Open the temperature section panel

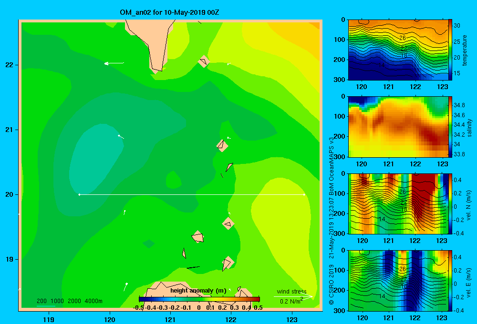[398, 50]
